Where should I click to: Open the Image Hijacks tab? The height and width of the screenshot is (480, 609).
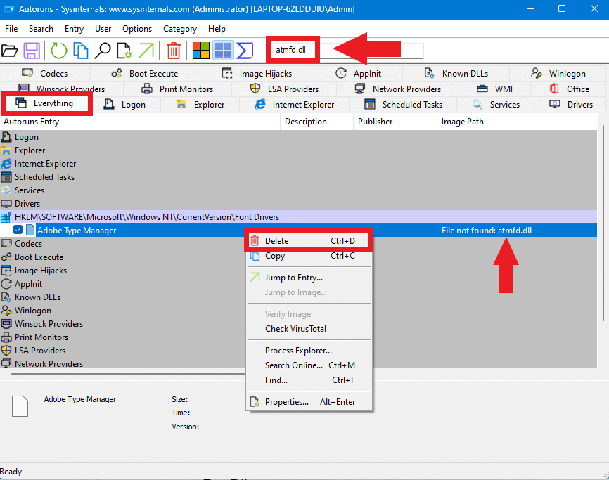(x=257, y=73)
